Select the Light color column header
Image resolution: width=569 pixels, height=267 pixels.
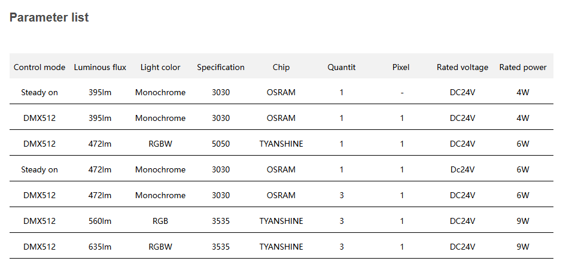point(160,67)
